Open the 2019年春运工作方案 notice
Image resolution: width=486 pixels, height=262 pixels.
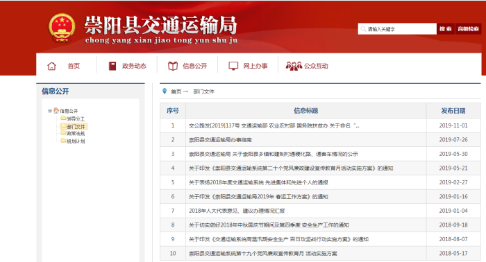(258, 197)
